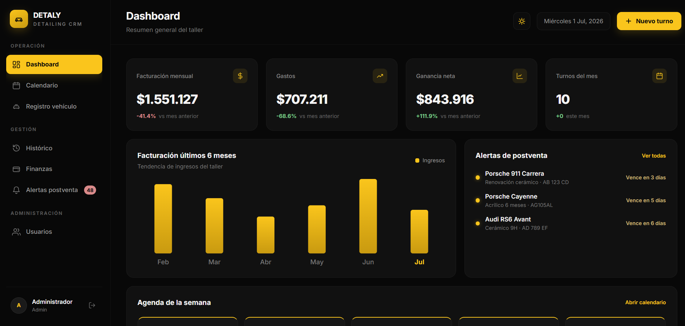Click the Turnos del mes count 10
Image resolution: width=685 pixels, height=326 pixels.
point(563,99)
